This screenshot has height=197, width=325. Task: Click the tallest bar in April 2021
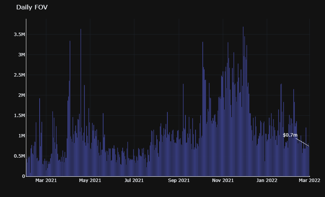[x=81, y=103]
